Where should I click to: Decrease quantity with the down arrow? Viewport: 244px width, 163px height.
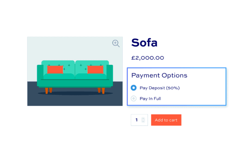coord(143,121)
